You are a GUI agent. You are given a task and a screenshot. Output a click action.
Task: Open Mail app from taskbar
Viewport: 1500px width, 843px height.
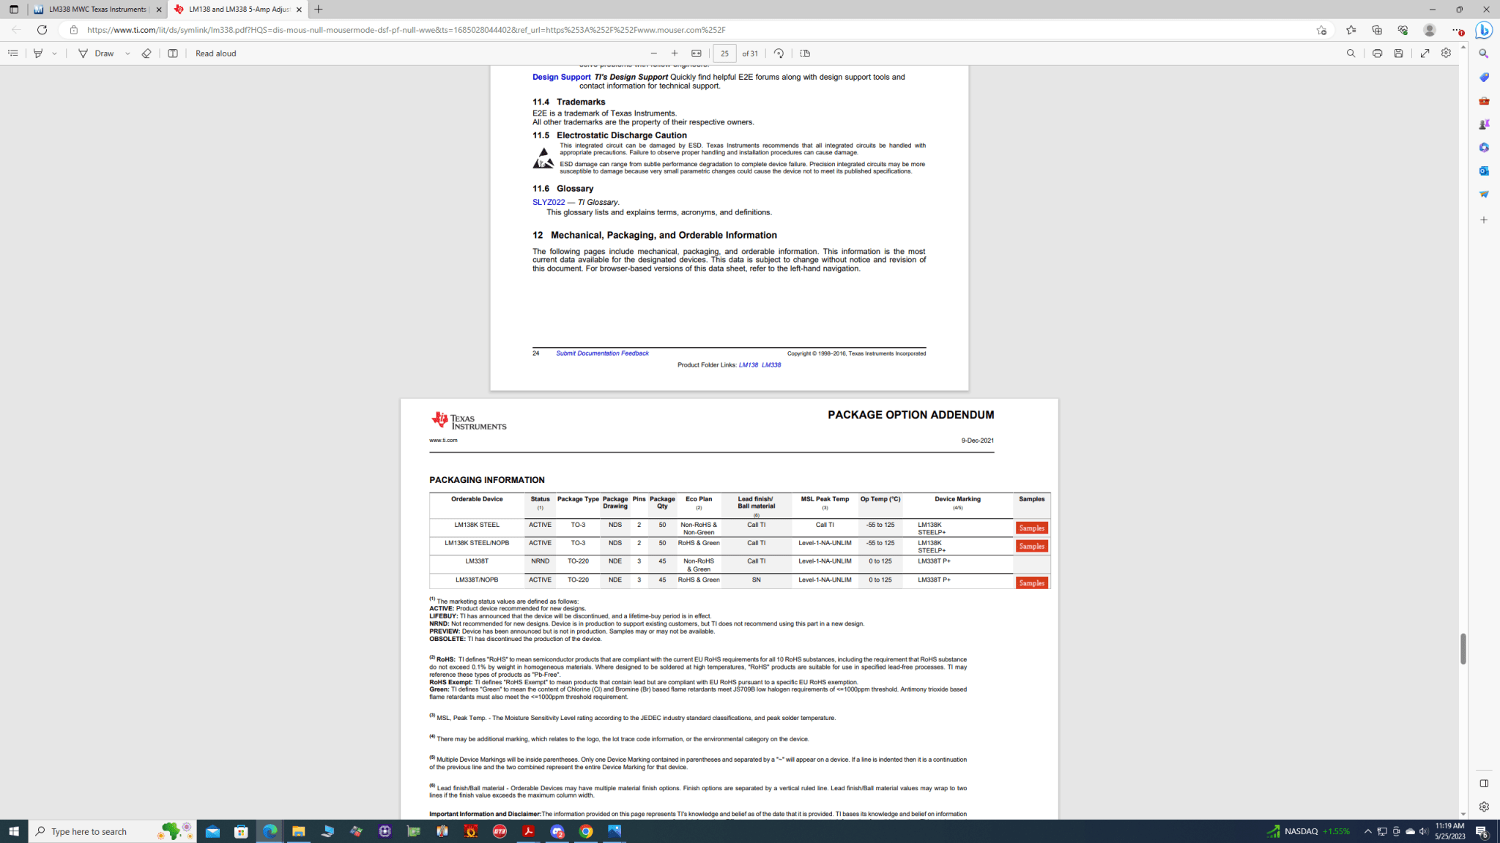(x=212, y=831)
